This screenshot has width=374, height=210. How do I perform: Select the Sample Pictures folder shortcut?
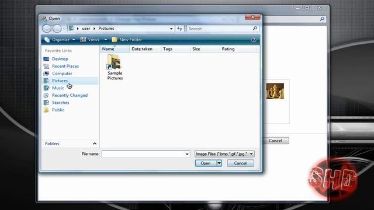115,67
